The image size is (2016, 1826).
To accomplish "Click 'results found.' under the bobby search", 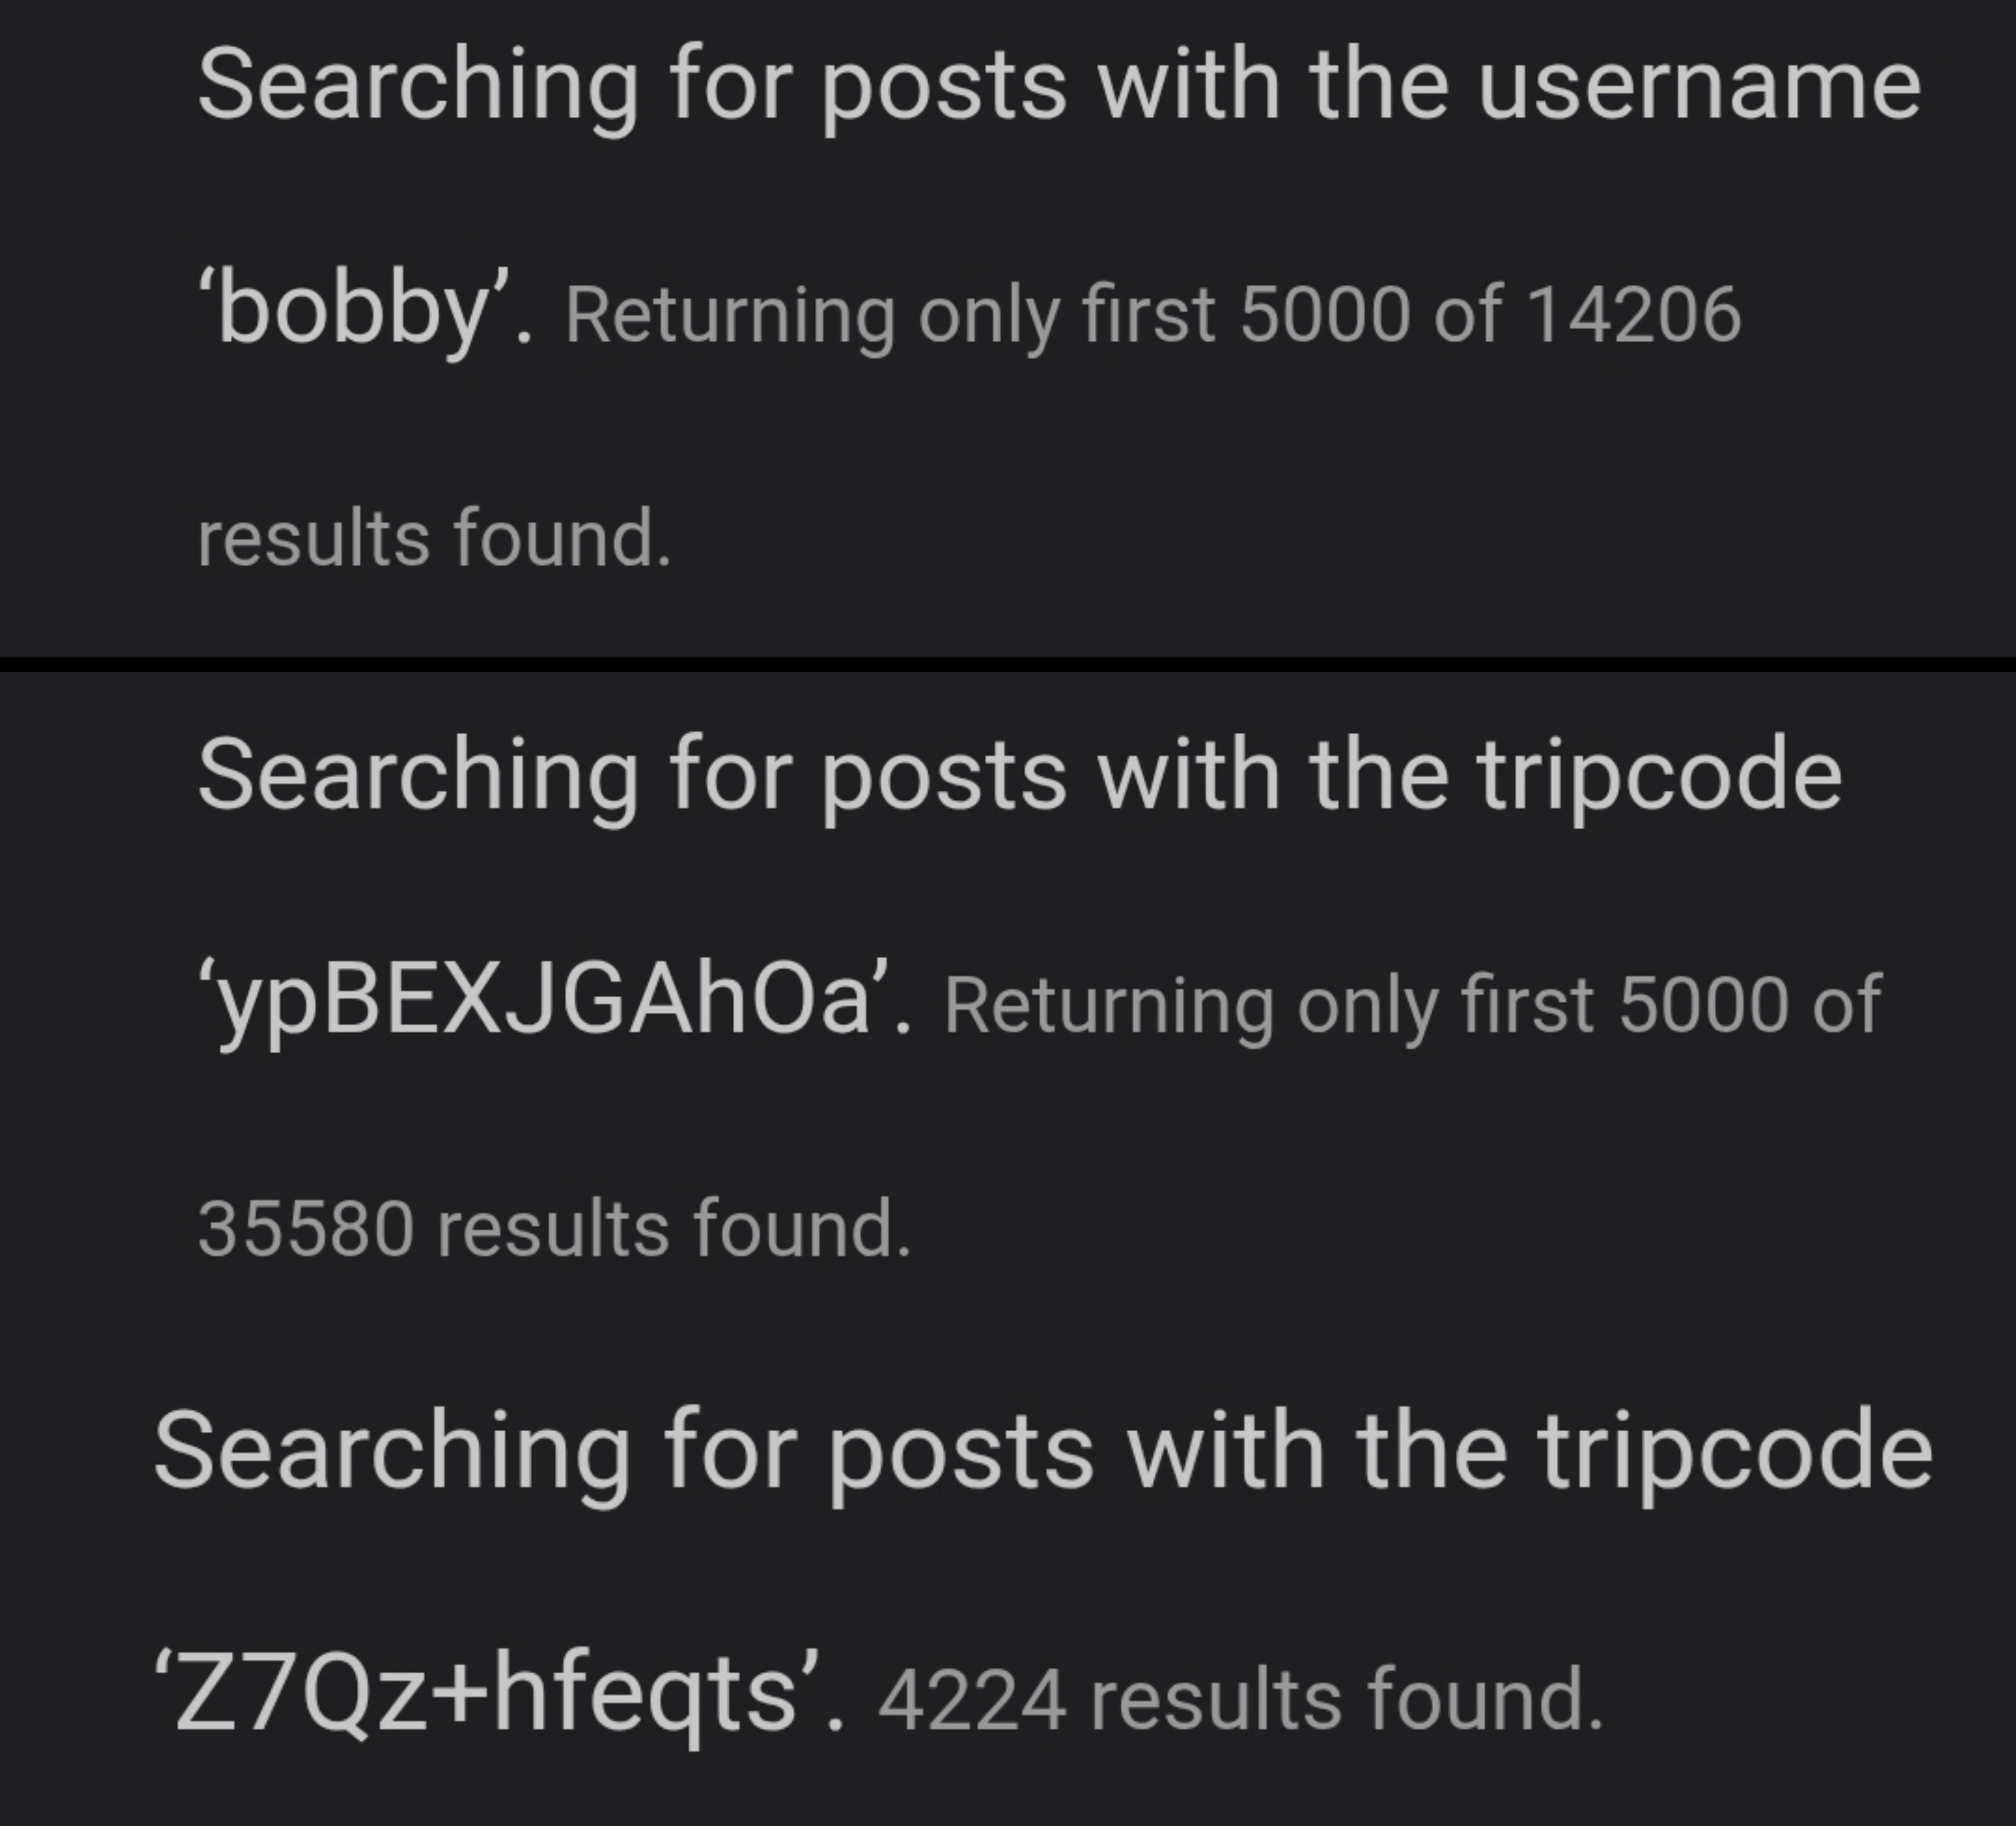I will [x=434, y=539].
